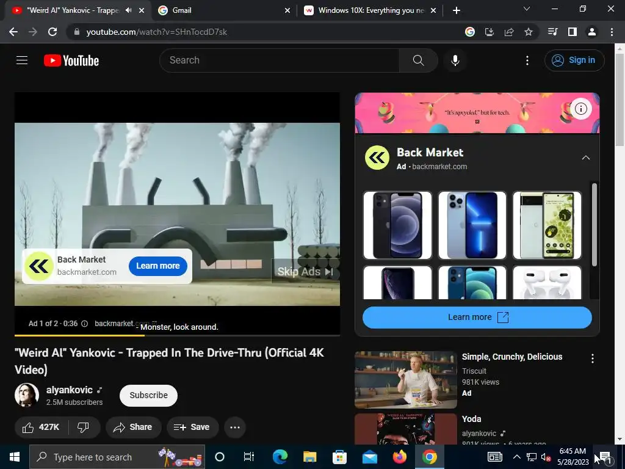Click Learn more on the video ad overlay
The image size is (625, 469).
(158, 266)
